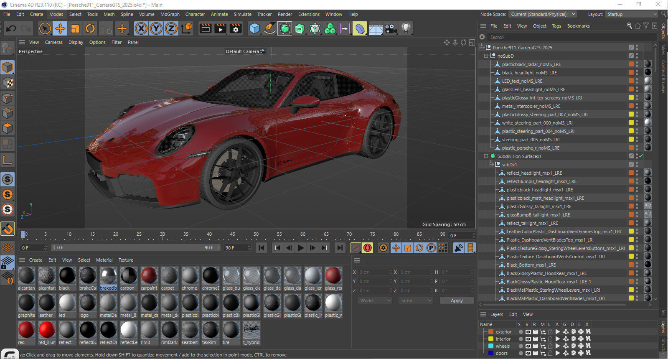Image resolution: width=668 pixels, height=359 pixels.
Task: Collapse the subDx1 node
Action: point(491,164)
